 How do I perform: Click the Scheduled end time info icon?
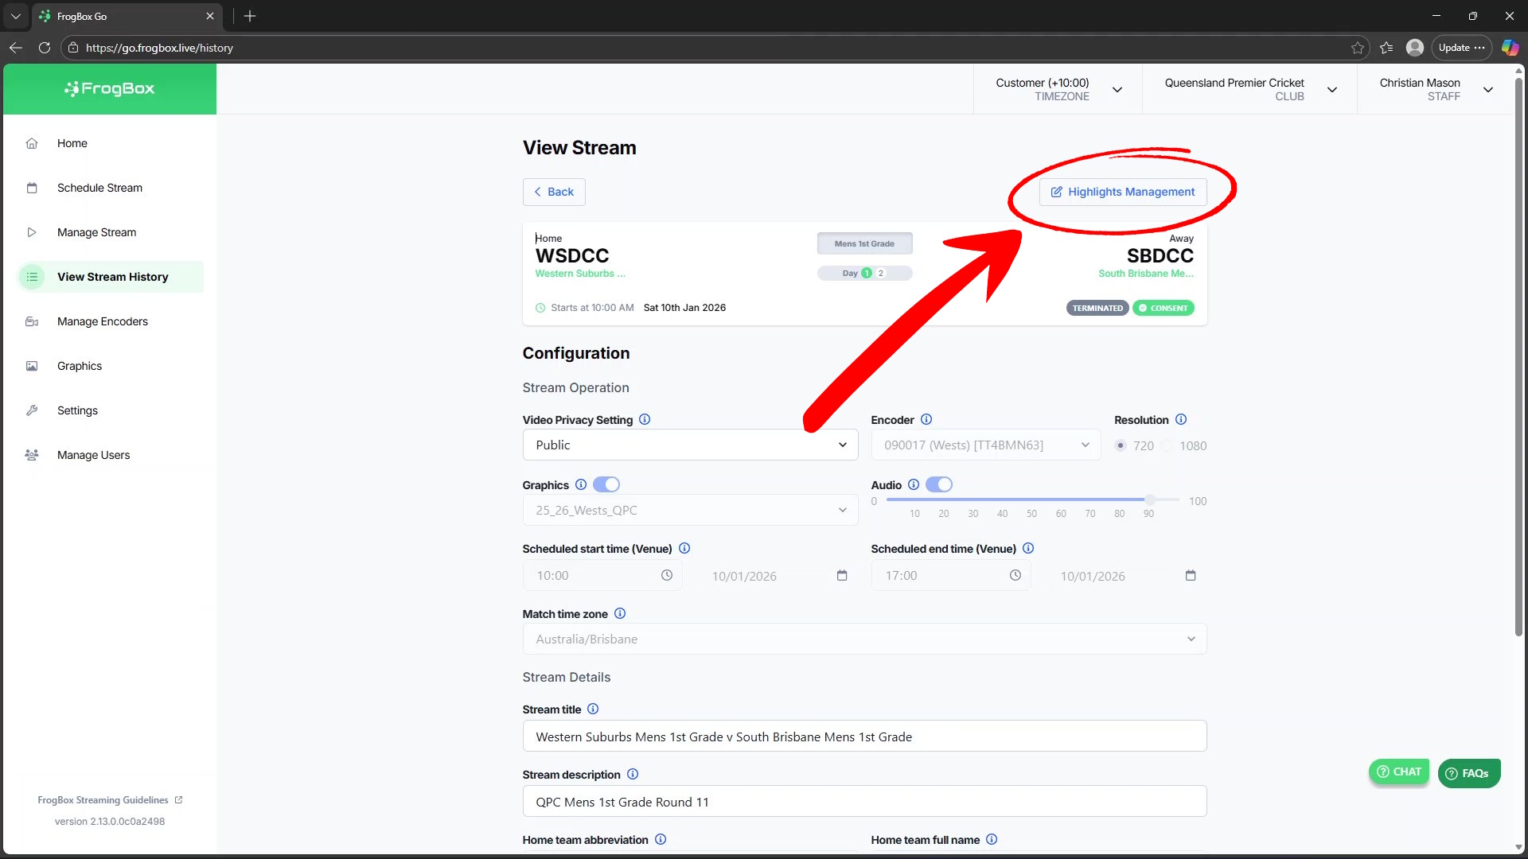1028,548
